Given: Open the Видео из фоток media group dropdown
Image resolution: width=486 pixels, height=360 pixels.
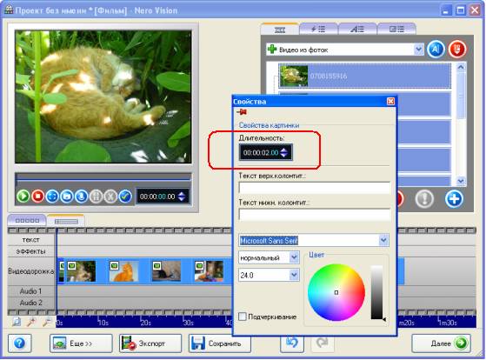Looking at the screenshot, I should pyautogui.click(x=418, y=50).
